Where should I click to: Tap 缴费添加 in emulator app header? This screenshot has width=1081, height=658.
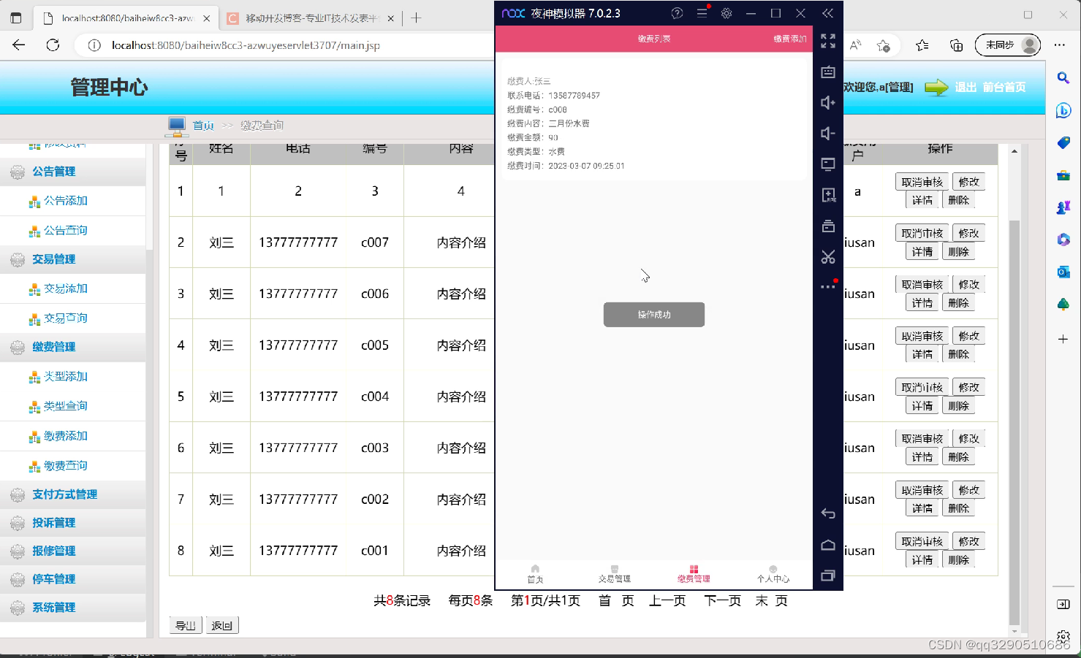[x=789, y=39]
